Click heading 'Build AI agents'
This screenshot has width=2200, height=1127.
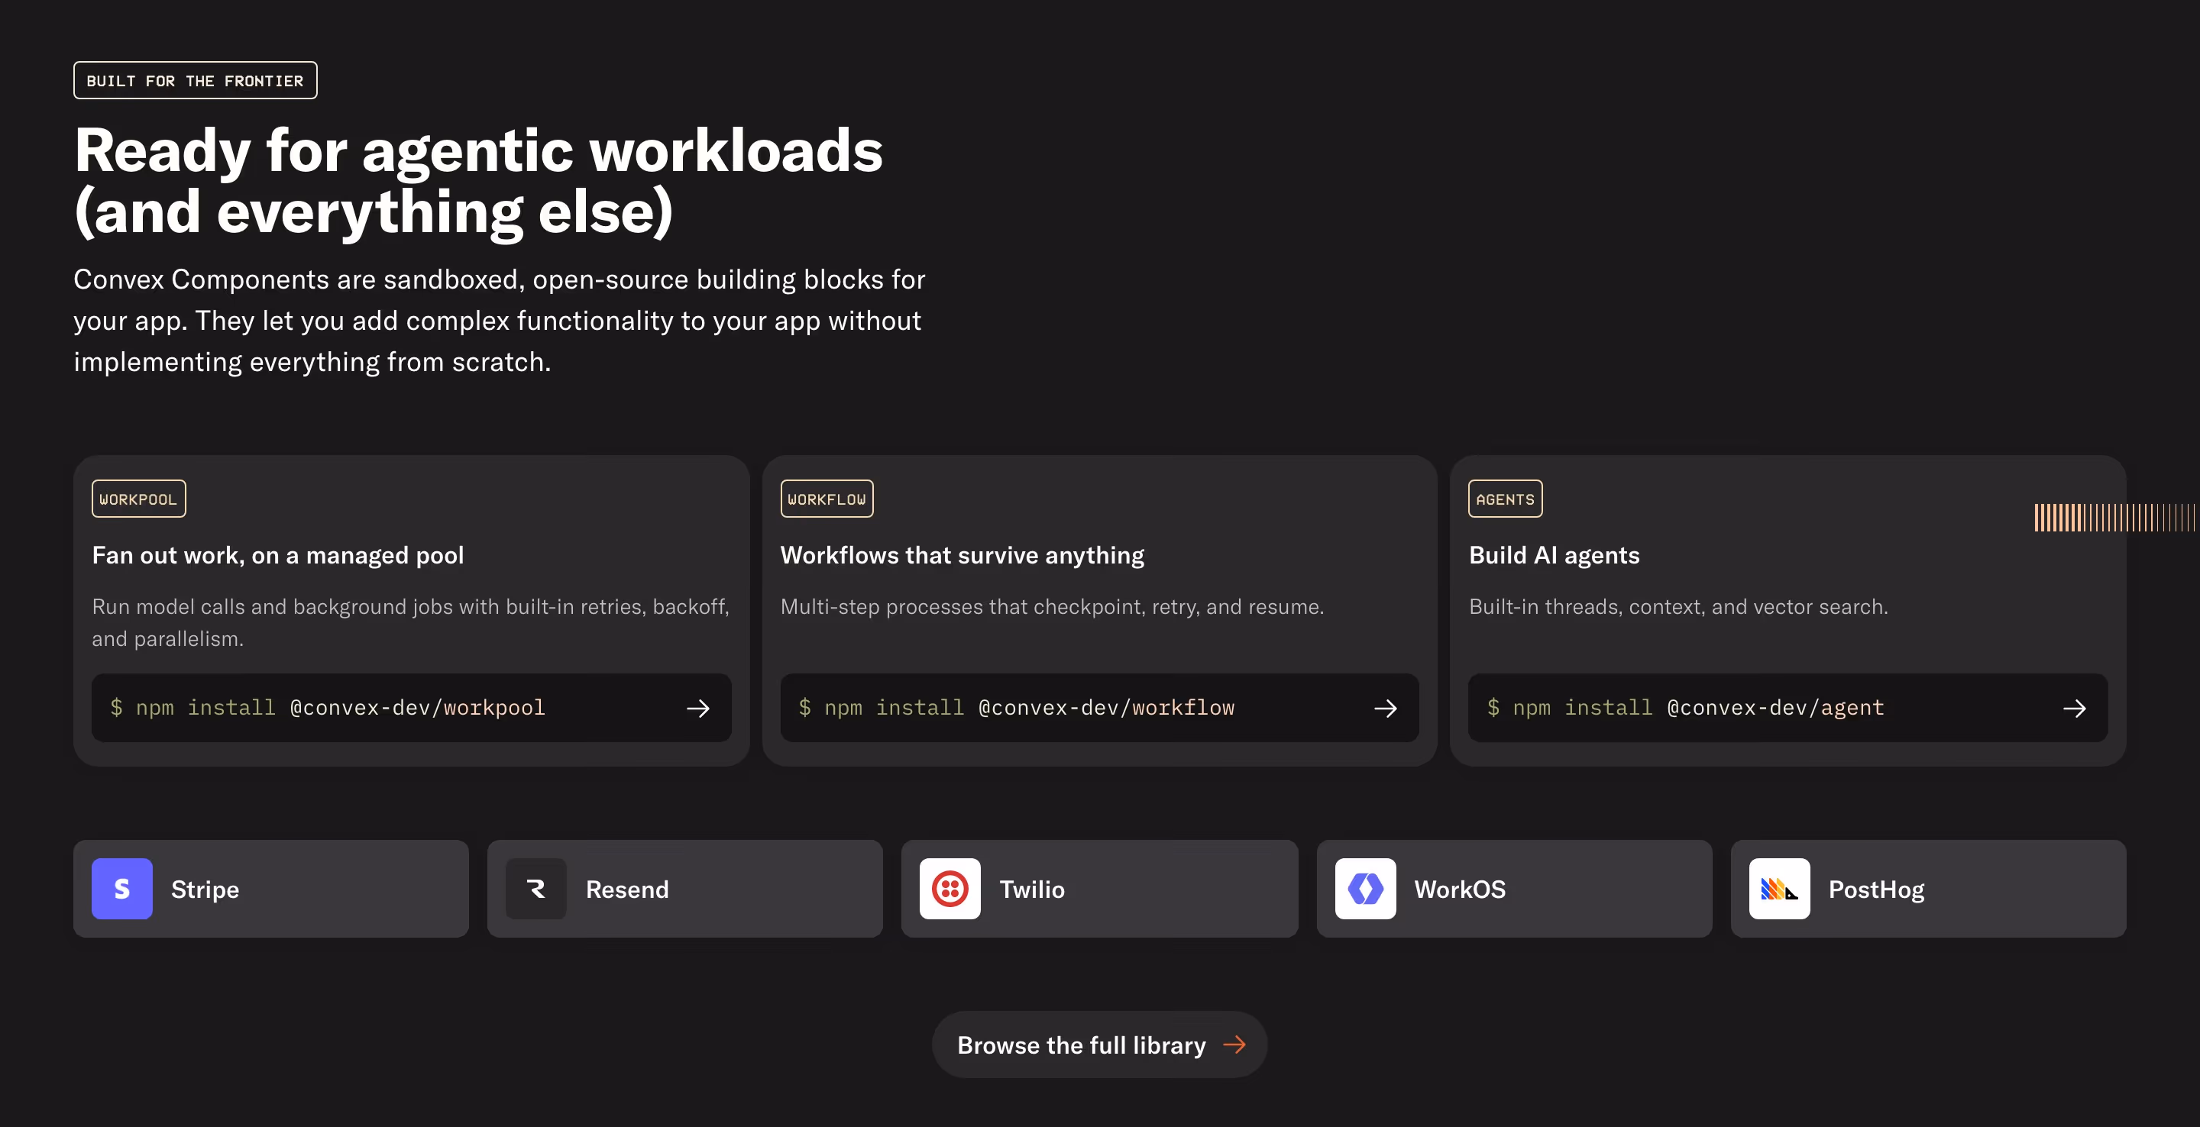pos(1554,556)
